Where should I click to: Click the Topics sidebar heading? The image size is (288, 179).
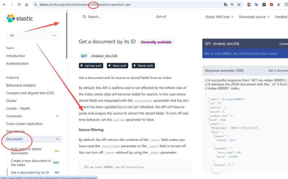point(10,48)
